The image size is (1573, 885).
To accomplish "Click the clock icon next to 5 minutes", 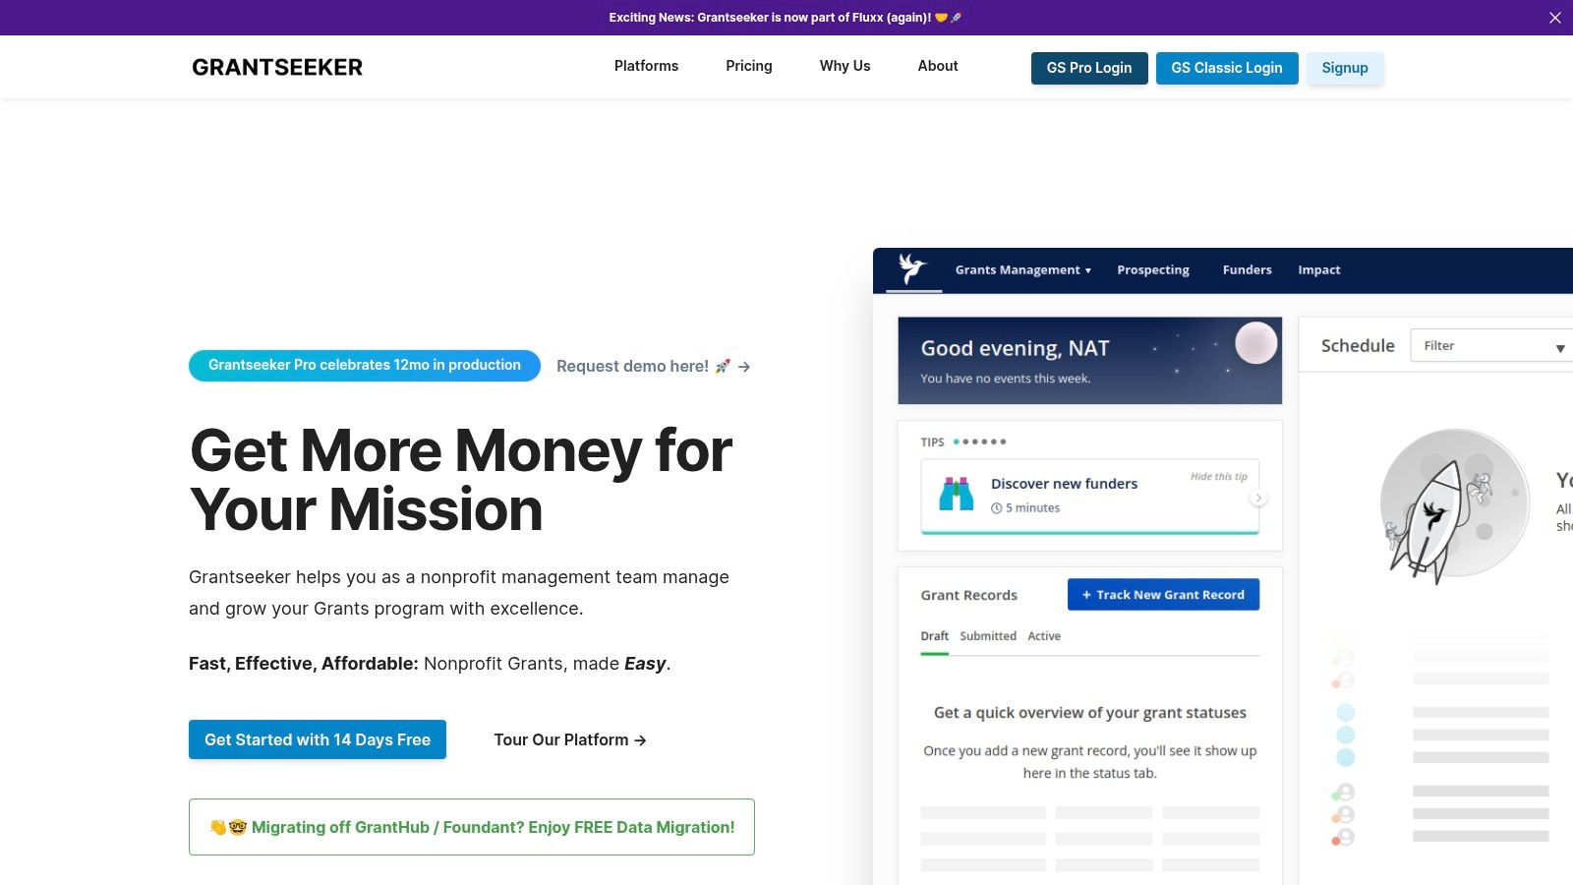I will pos(997,507).
